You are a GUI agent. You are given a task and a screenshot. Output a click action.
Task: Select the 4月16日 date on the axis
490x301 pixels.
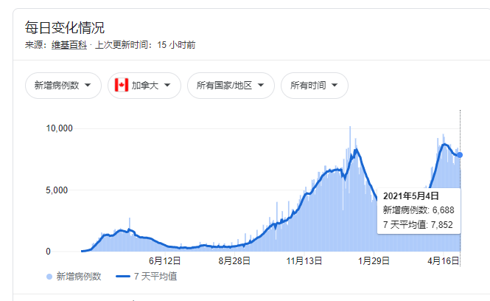click(x=444, y=261)
